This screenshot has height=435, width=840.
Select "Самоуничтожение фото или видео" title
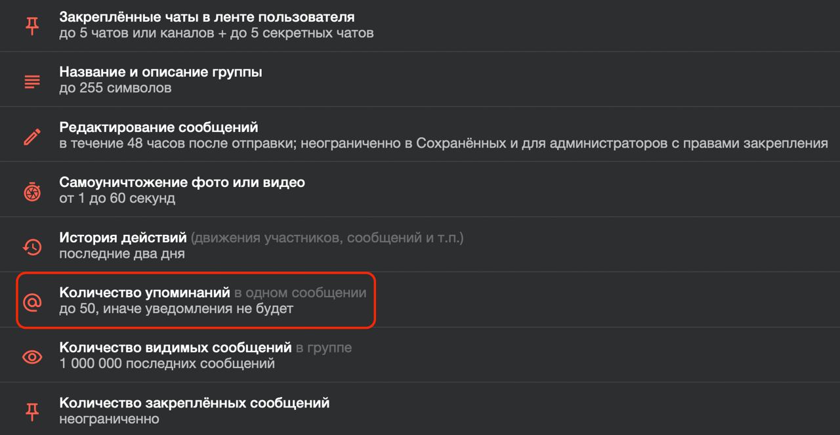tap(182, 182)
